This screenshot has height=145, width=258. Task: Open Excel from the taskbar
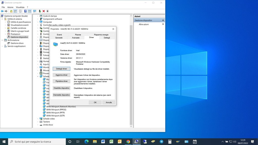tap(111, 141)
